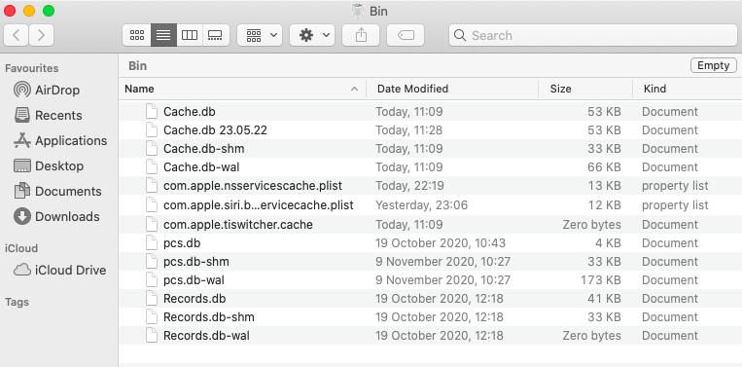Click the document icon for Records.db-wal
Screen dimensions: 742x367
[152, 335]
